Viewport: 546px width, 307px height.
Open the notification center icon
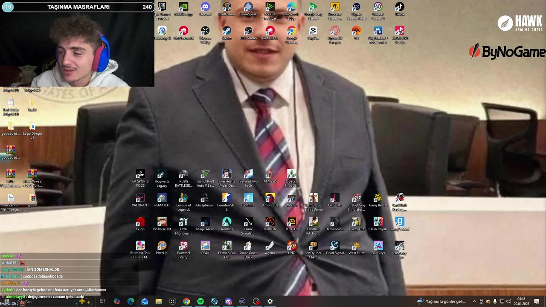[537, 301]
